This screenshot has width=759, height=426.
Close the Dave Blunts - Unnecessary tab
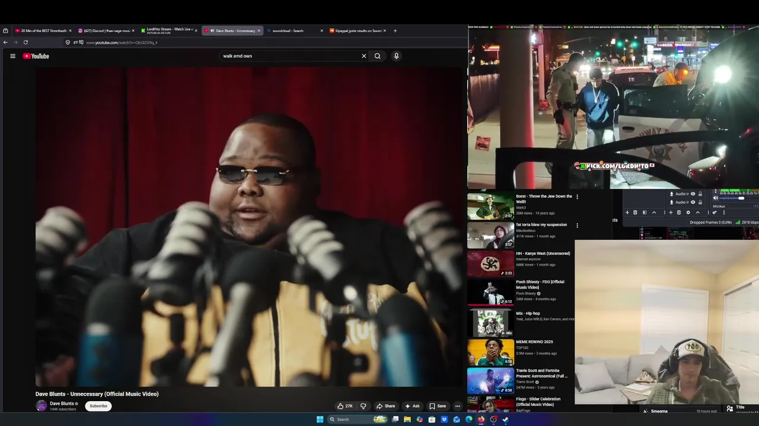pos(259,31)
